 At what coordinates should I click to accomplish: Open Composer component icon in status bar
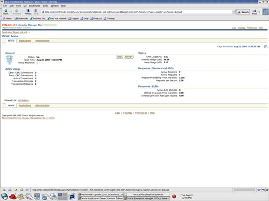click(16, 190)
